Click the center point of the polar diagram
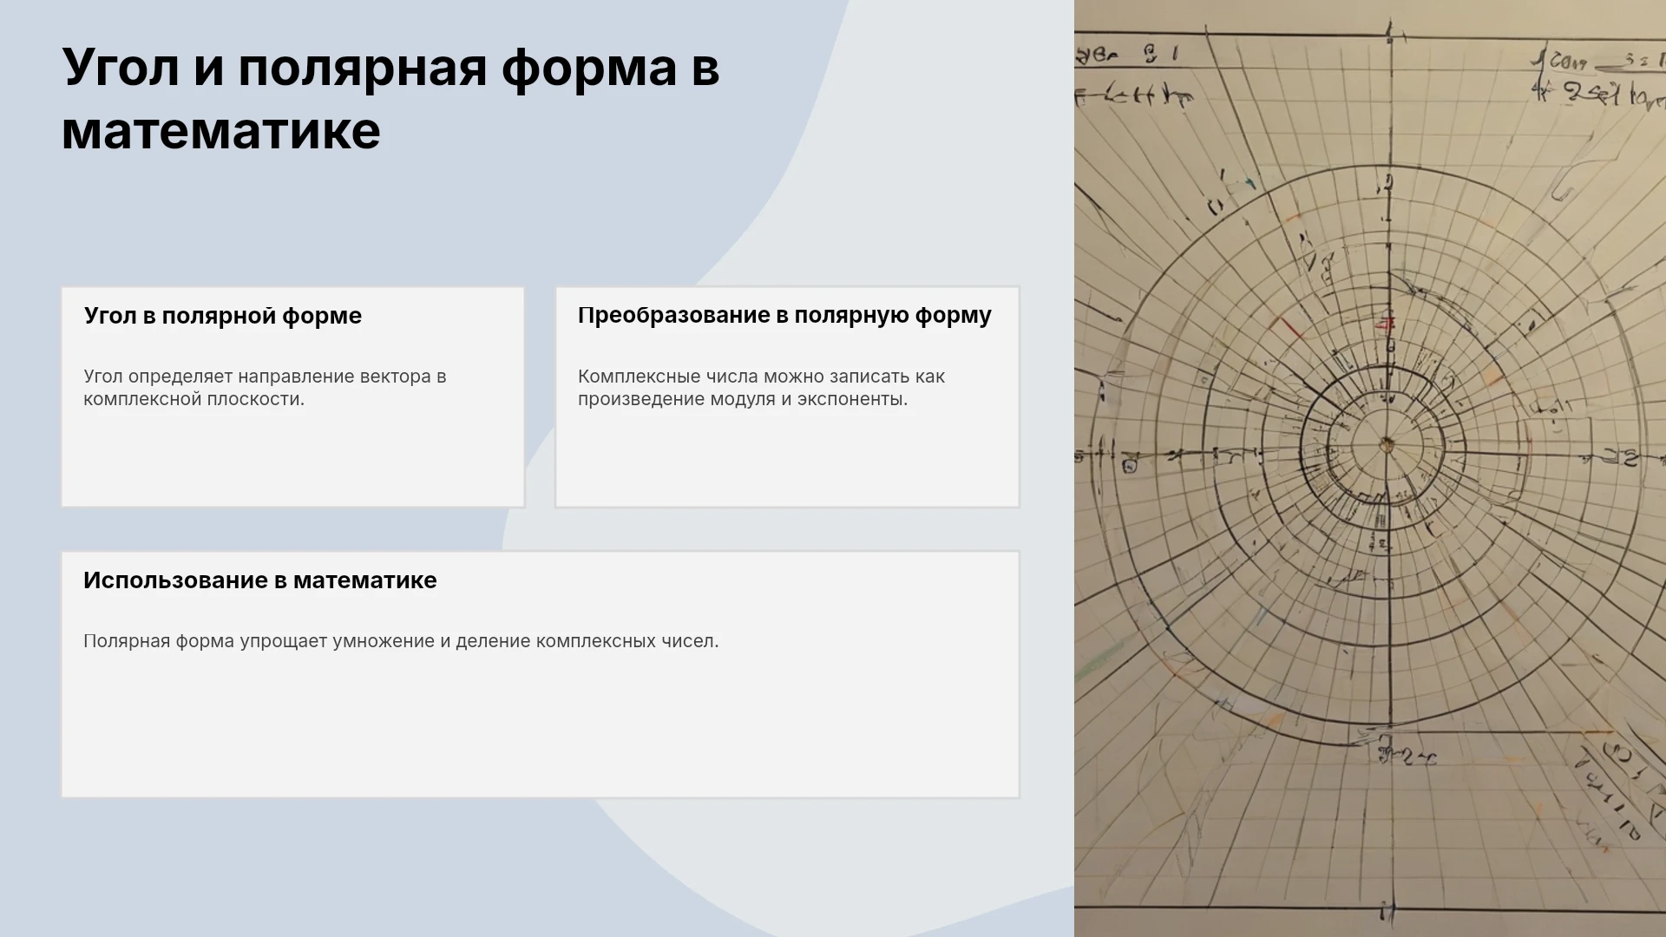Viewport: 1666px width, 937px height. [x=1387, y=446]
